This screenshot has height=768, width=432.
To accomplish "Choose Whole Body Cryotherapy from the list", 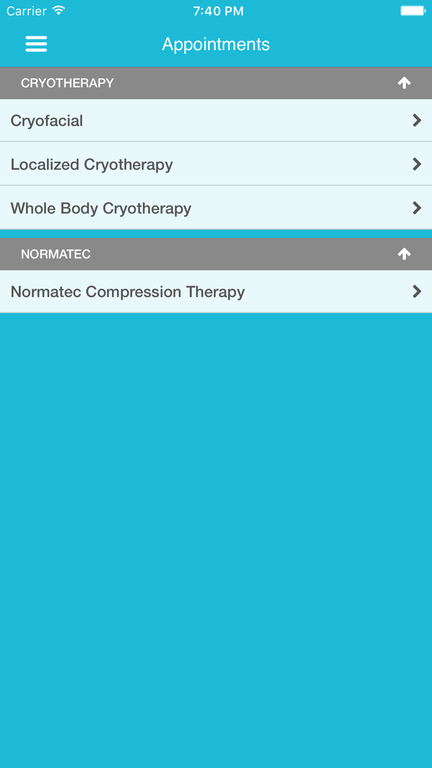I will [101, 208].
